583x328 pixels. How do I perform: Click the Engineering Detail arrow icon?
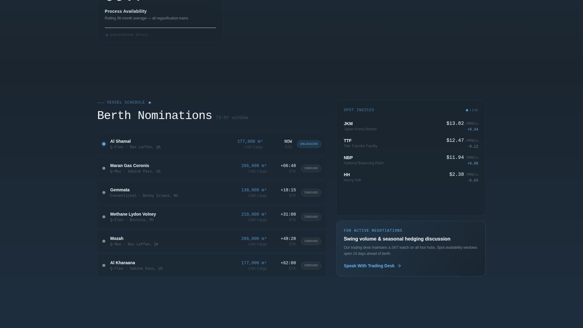[107, 35]
